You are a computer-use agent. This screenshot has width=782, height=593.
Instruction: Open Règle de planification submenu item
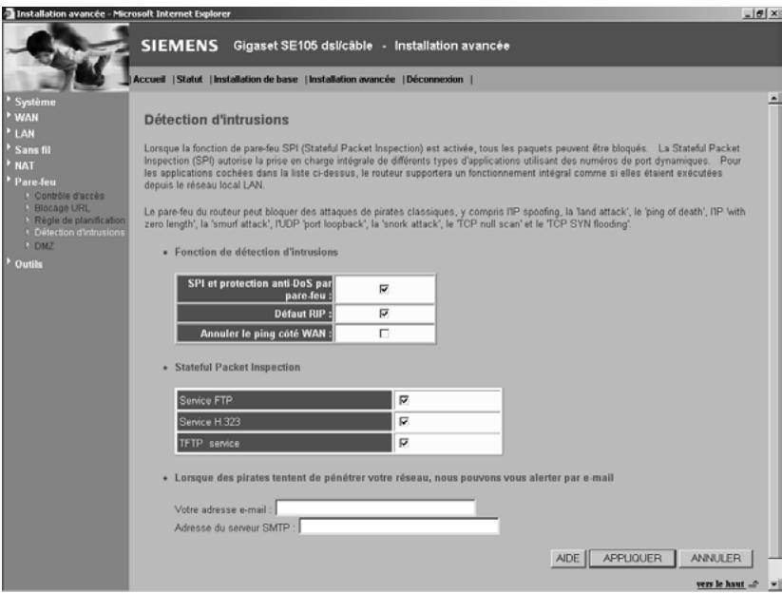(80, 220)
